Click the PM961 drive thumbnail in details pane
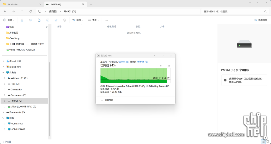271x144 pixels. pyautogui.click(x=244, y=44)
